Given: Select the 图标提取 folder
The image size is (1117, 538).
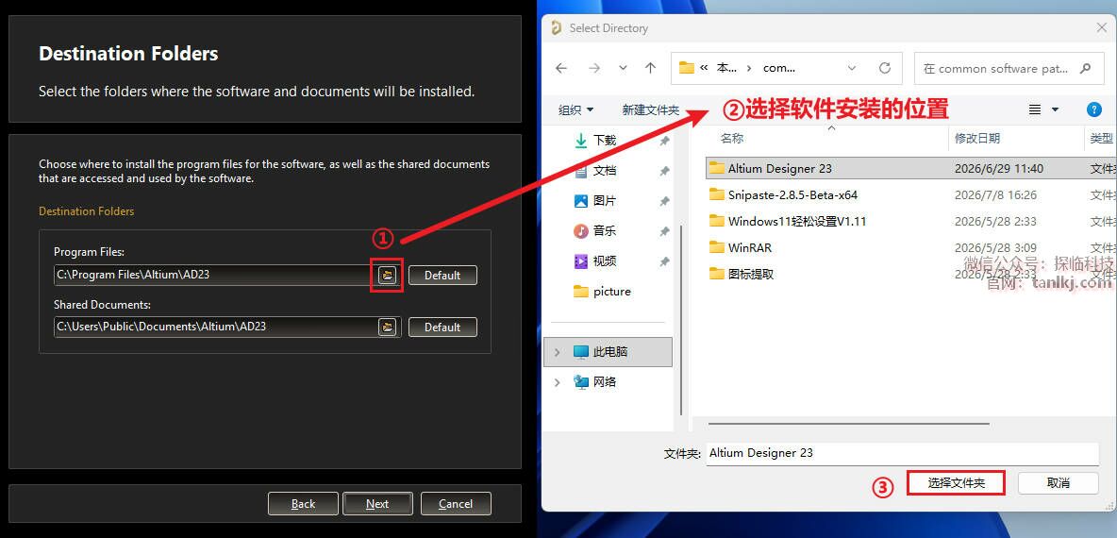Looking at the screenshot, I should click(751, 275).
